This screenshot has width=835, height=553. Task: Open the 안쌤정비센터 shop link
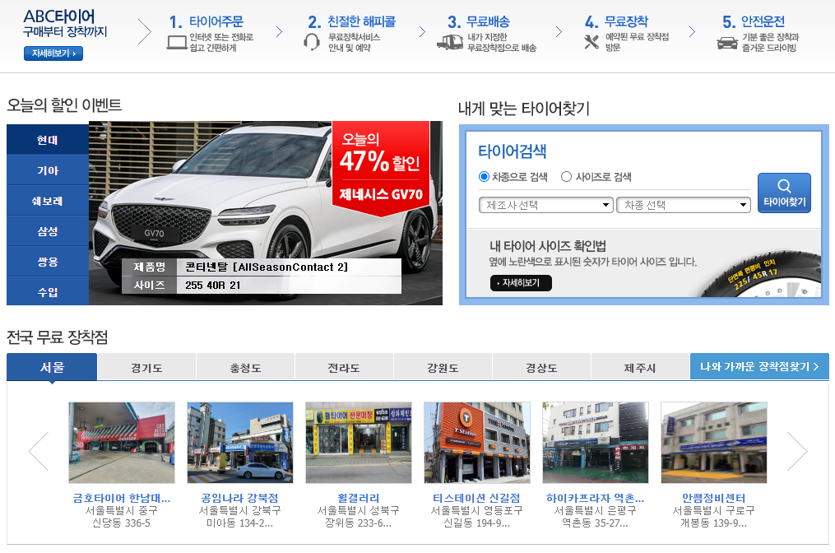713,498
